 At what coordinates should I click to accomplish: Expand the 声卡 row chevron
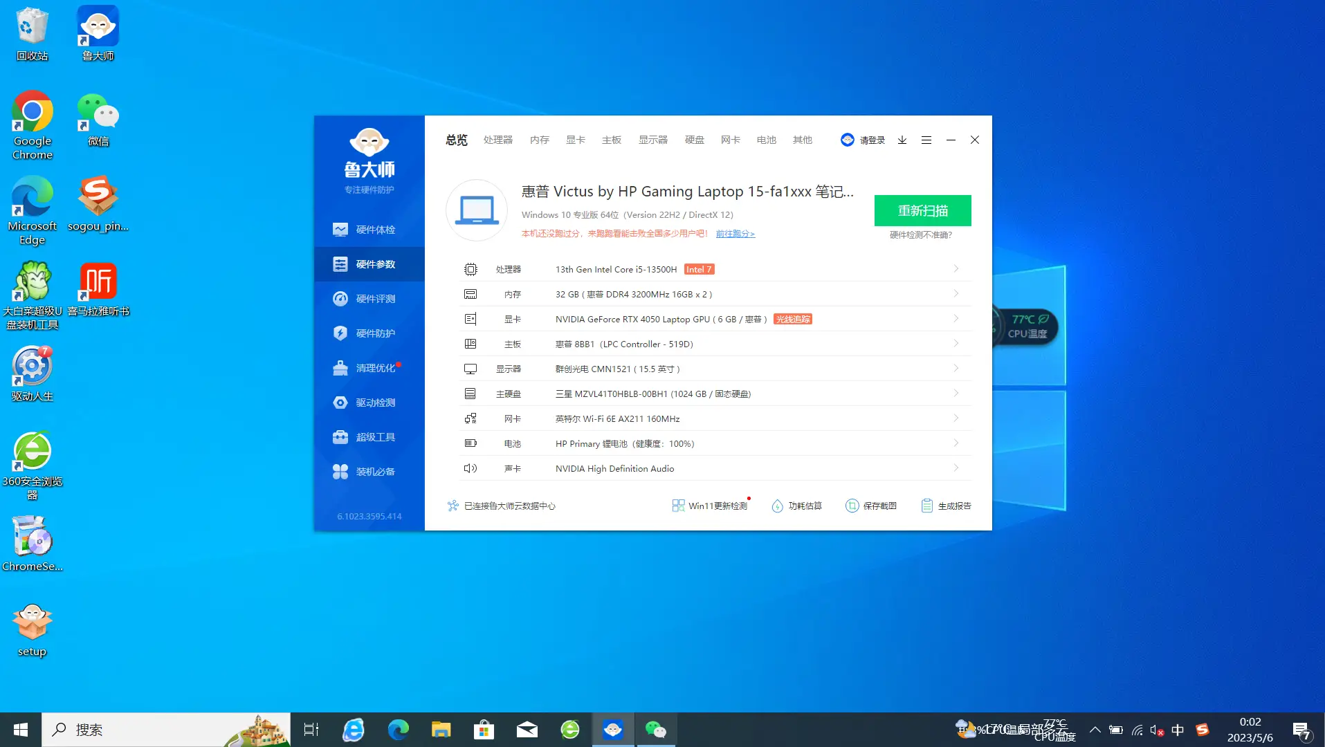pyautogui.click(x=956, y=468)
